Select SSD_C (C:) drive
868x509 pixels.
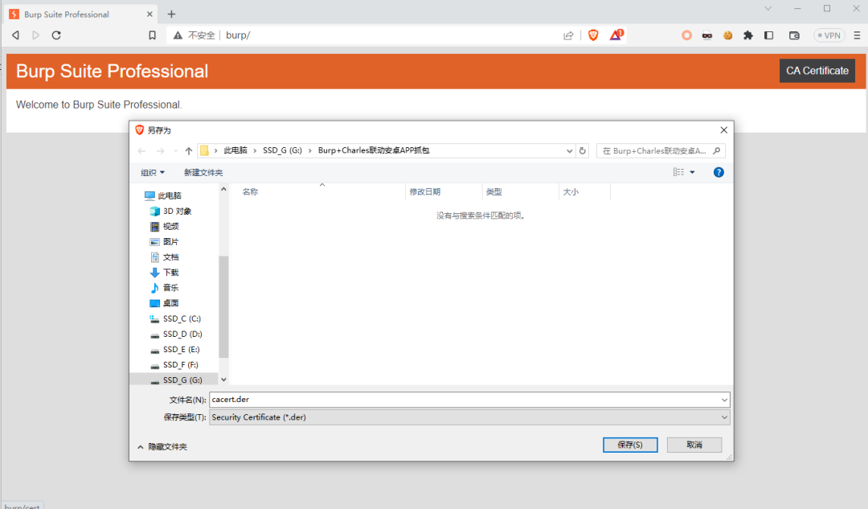pos(182,319)
